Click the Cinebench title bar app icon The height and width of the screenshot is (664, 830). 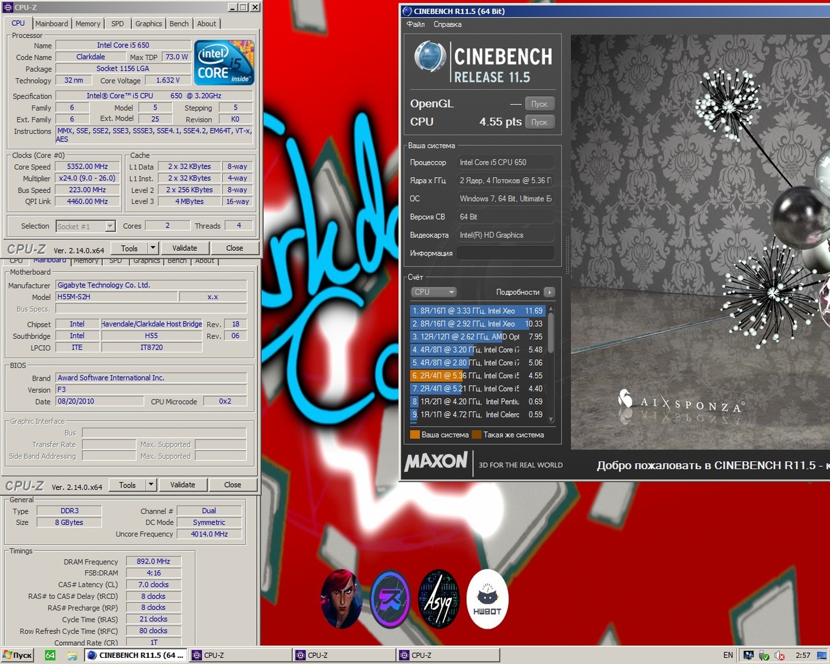click(x=407, y=11)
